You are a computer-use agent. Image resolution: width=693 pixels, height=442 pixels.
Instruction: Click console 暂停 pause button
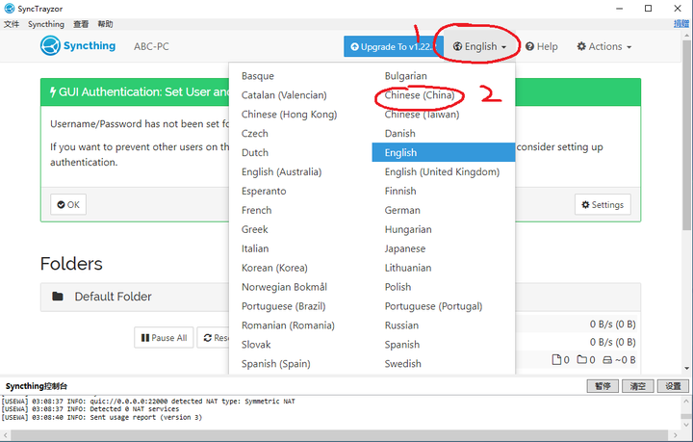[603, 386]
